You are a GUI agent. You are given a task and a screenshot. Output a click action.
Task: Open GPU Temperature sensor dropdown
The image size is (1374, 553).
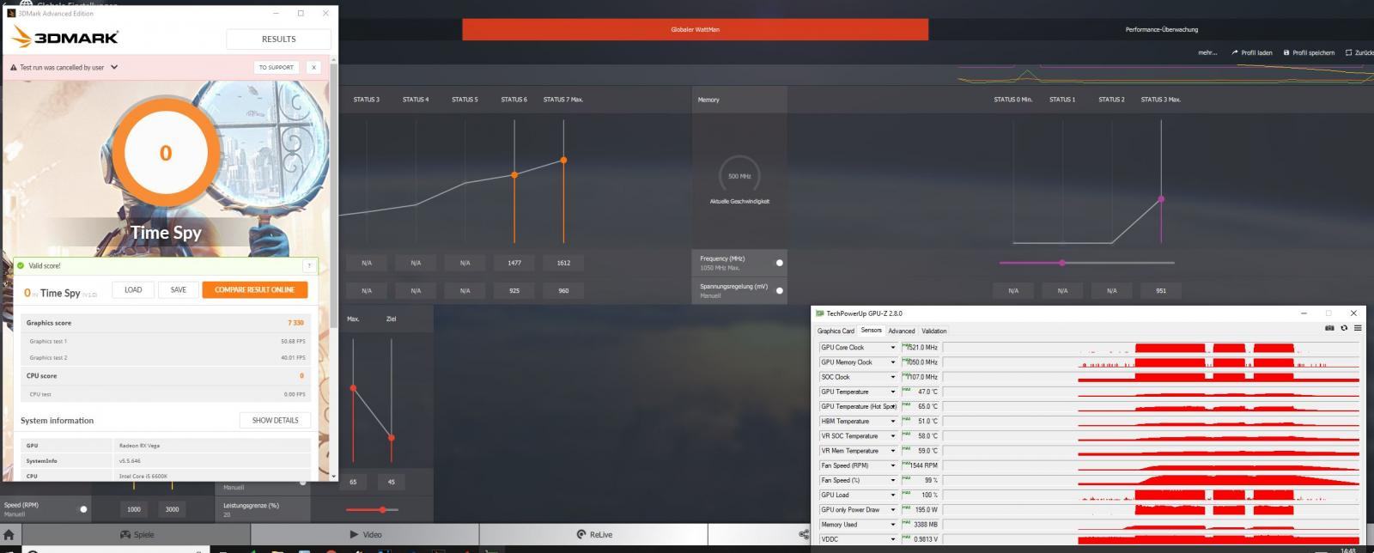point(893,392)
